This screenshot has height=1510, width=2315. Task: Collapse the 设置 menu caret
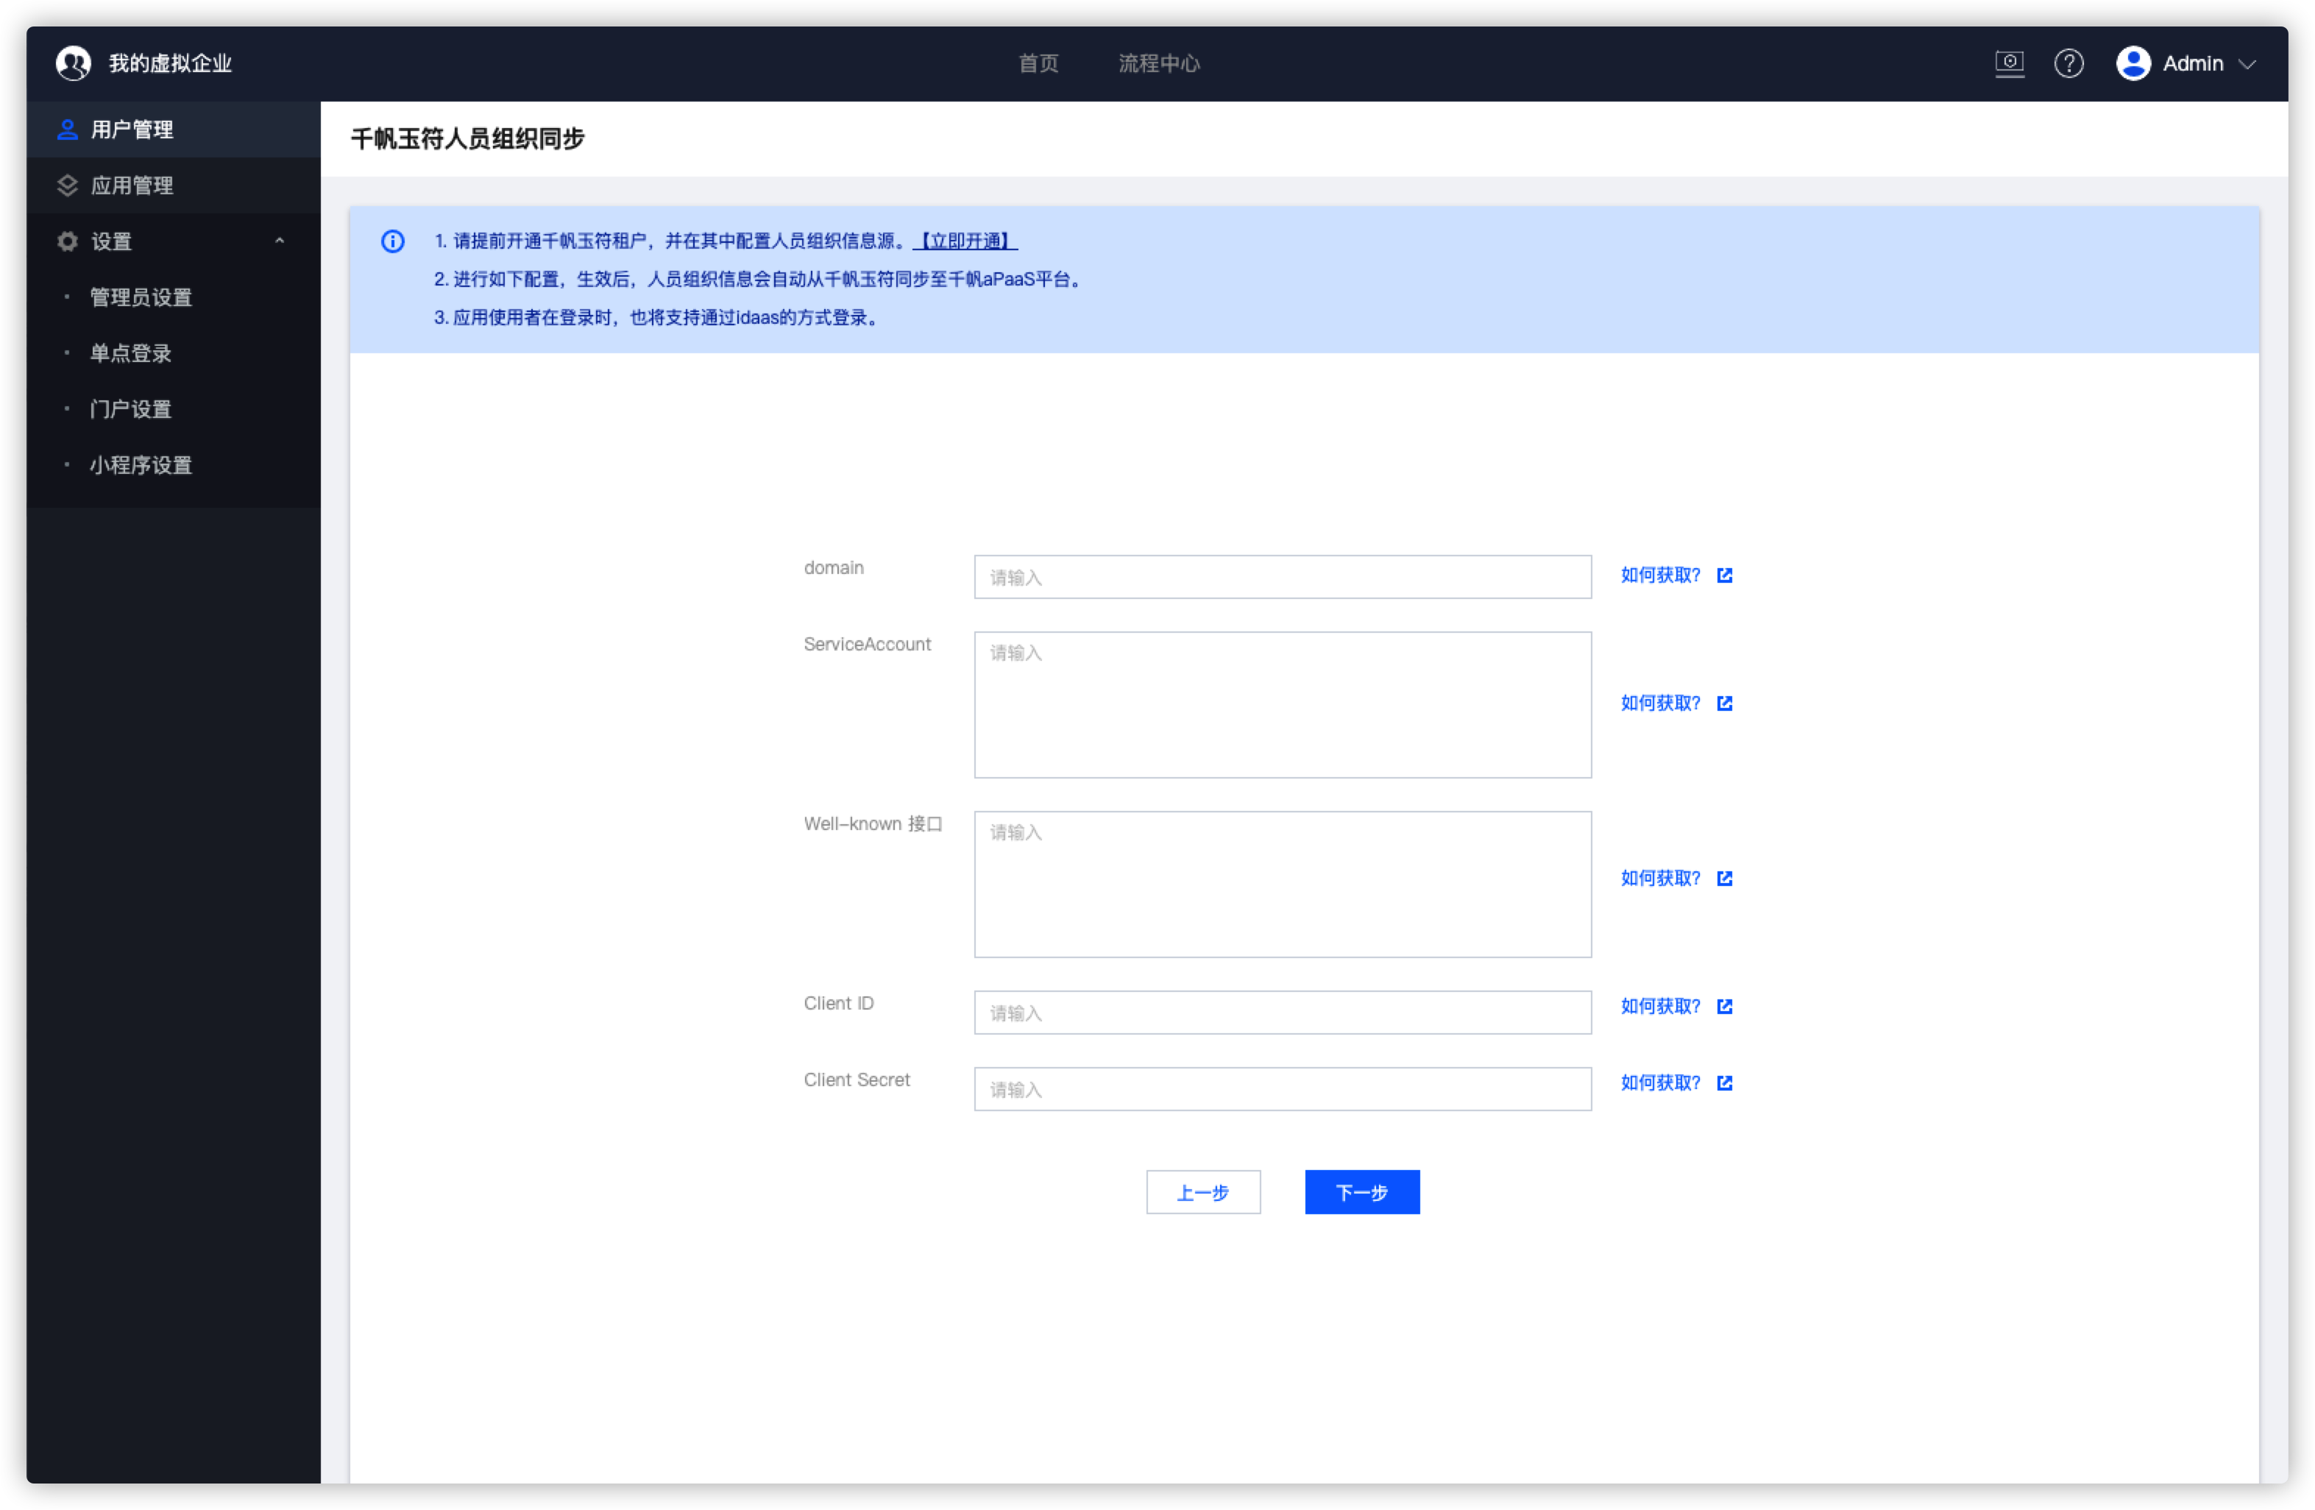(x=279, y=241)
